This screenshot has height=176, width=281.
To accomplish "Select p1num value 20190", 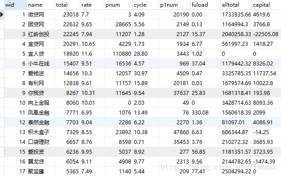I will (181, 15).
